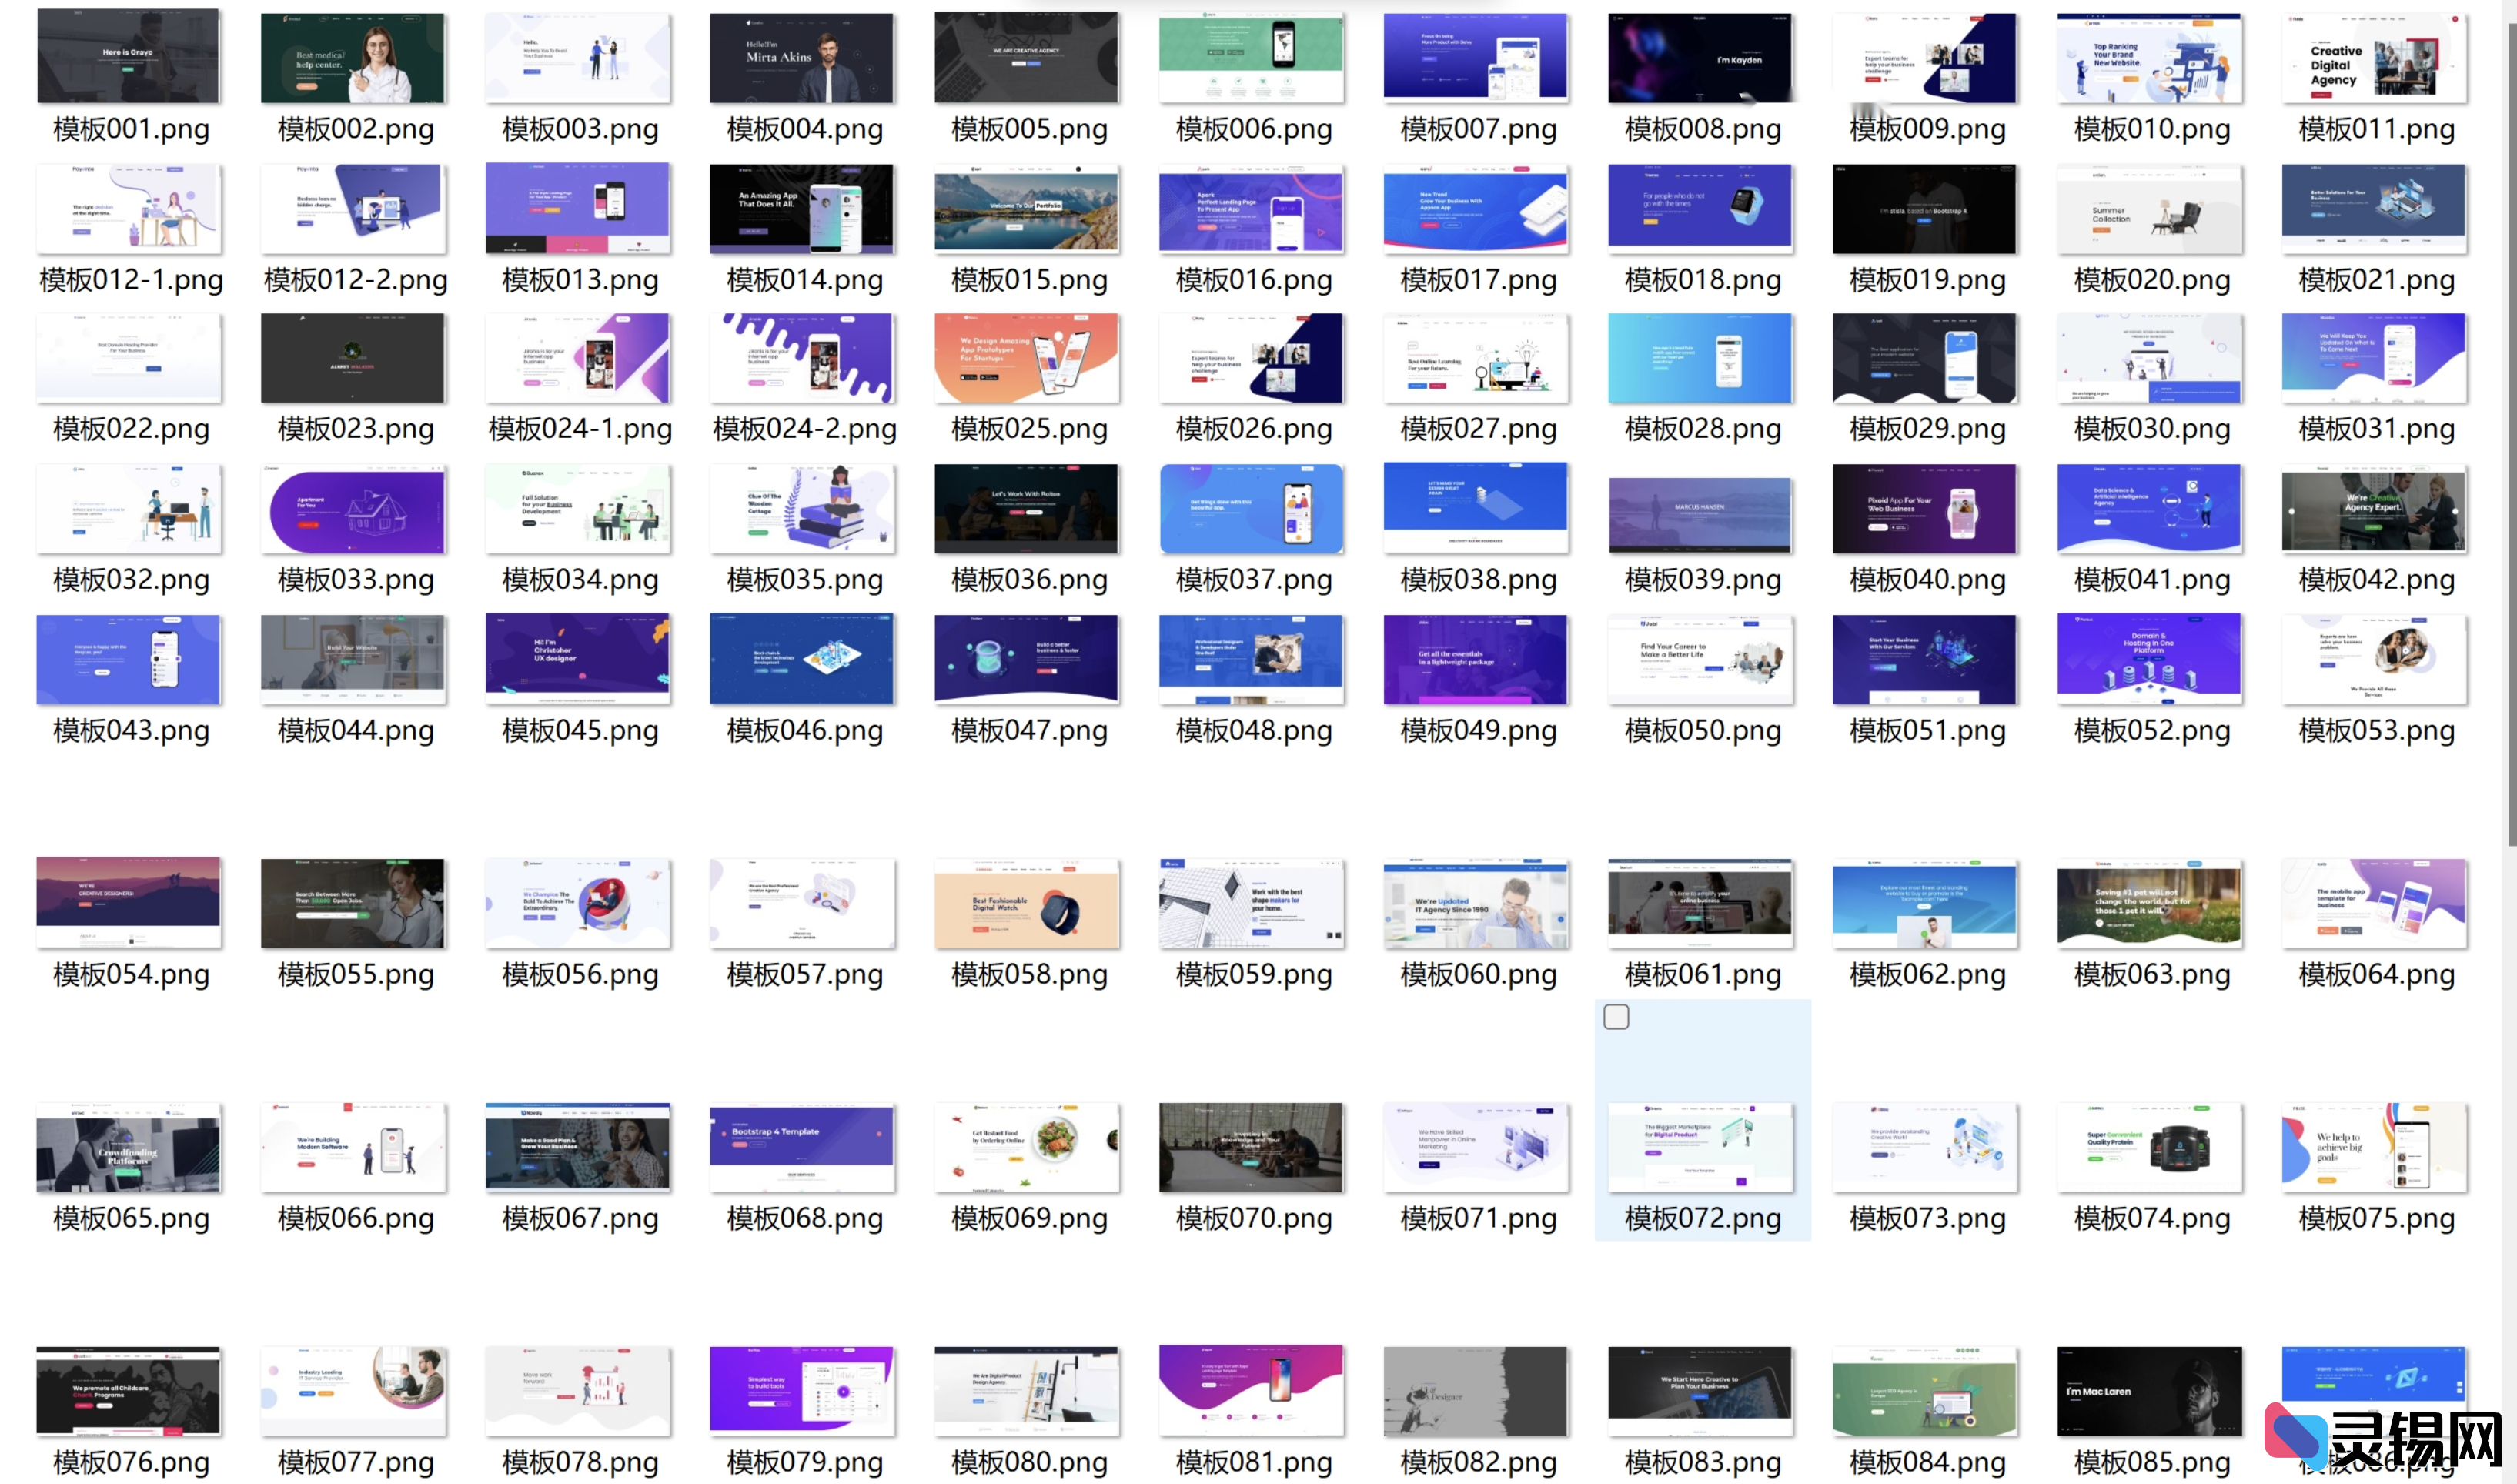The image size is (2517, 1484).
Task: Open the 模板001.png thumbnail
Action: point(129,57)
